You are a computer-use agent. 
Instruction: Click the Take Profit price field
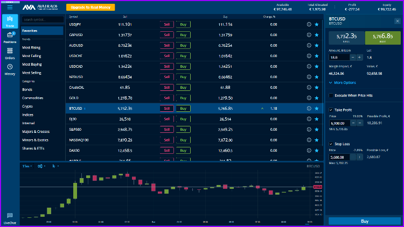pos(339,123)
